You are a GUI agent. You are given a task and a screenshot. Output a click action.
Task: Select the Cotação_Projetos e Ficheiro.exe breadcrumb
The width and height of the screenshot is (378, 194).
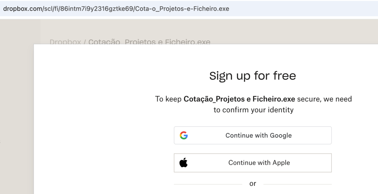(149, 42)
